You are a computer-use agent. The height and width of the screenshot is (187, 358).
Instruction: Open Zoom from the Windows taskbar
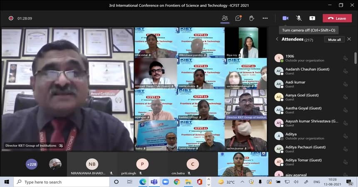coord(165,182)
